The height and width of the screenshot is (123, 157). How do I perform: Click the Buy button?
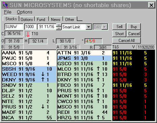click(134, 27)
